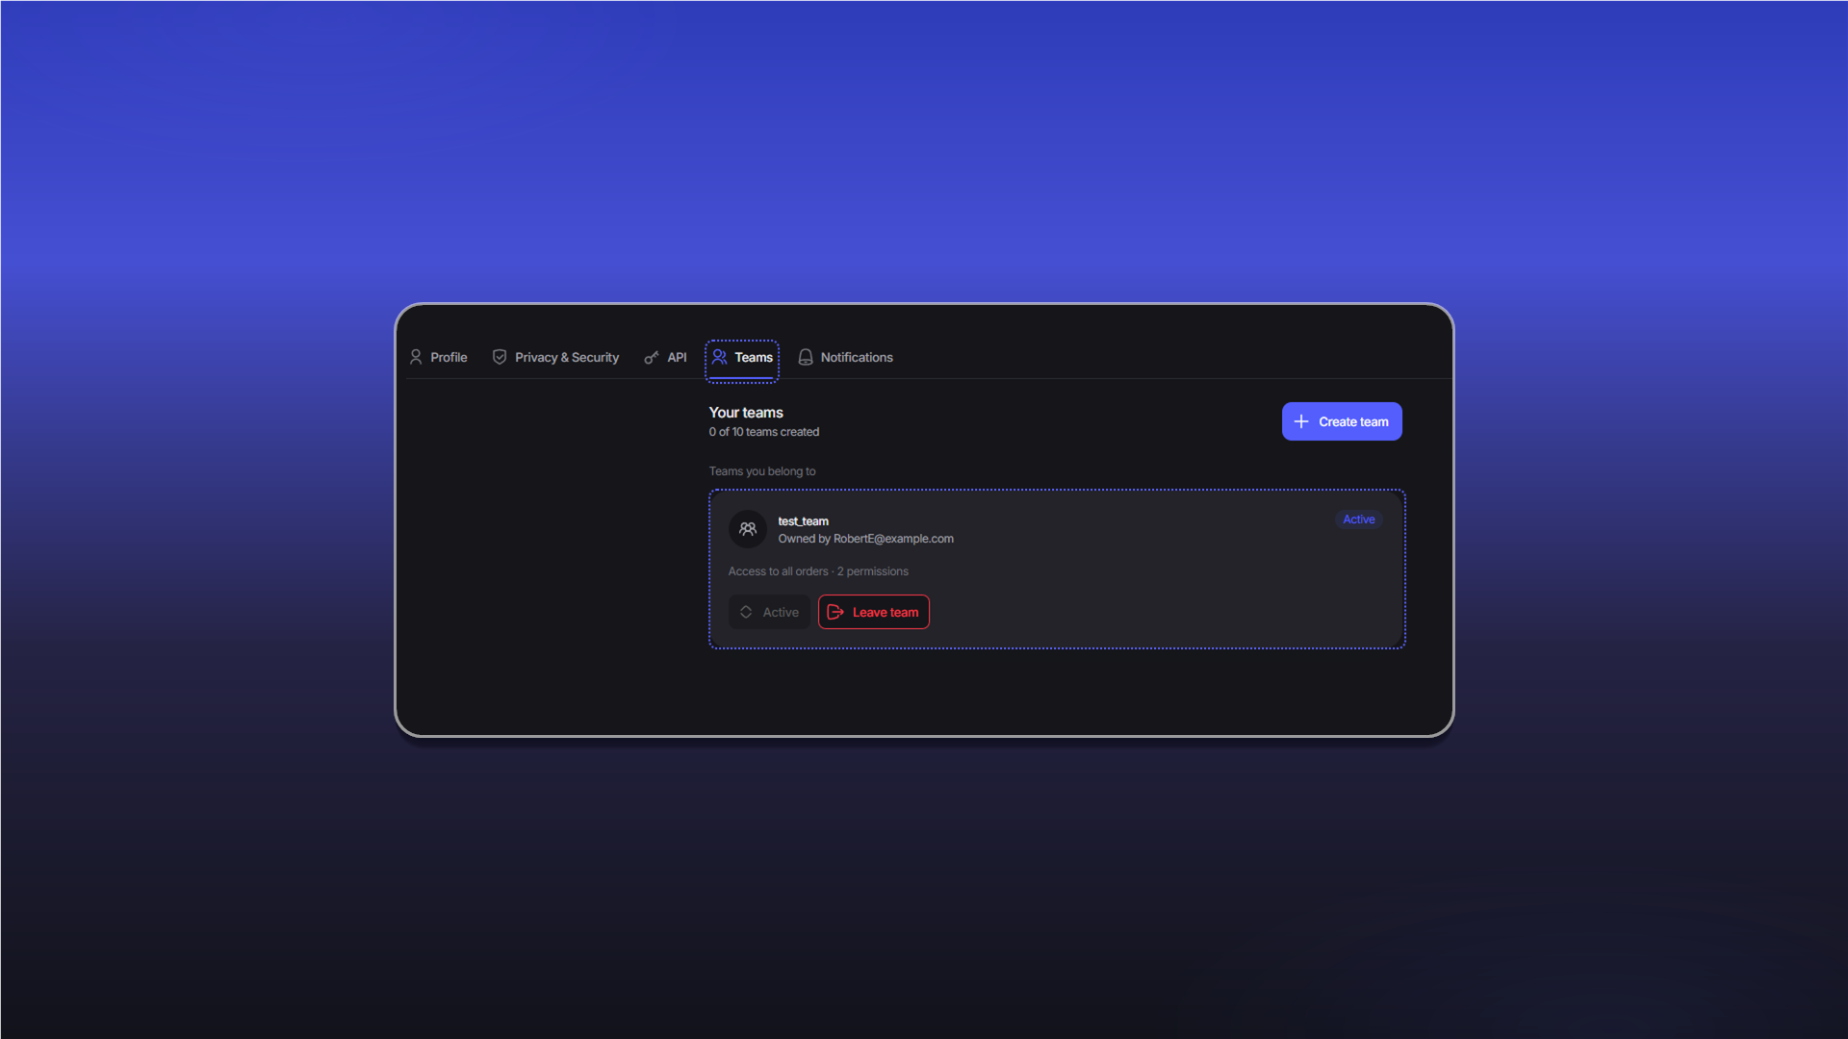Click Leave team red button text
The height and width of the screenshot is (1039, 1848).
pos(885,612)
